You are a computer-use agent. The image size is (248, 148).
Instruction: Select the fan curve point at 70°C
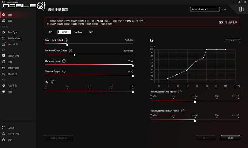click(196, 61)
